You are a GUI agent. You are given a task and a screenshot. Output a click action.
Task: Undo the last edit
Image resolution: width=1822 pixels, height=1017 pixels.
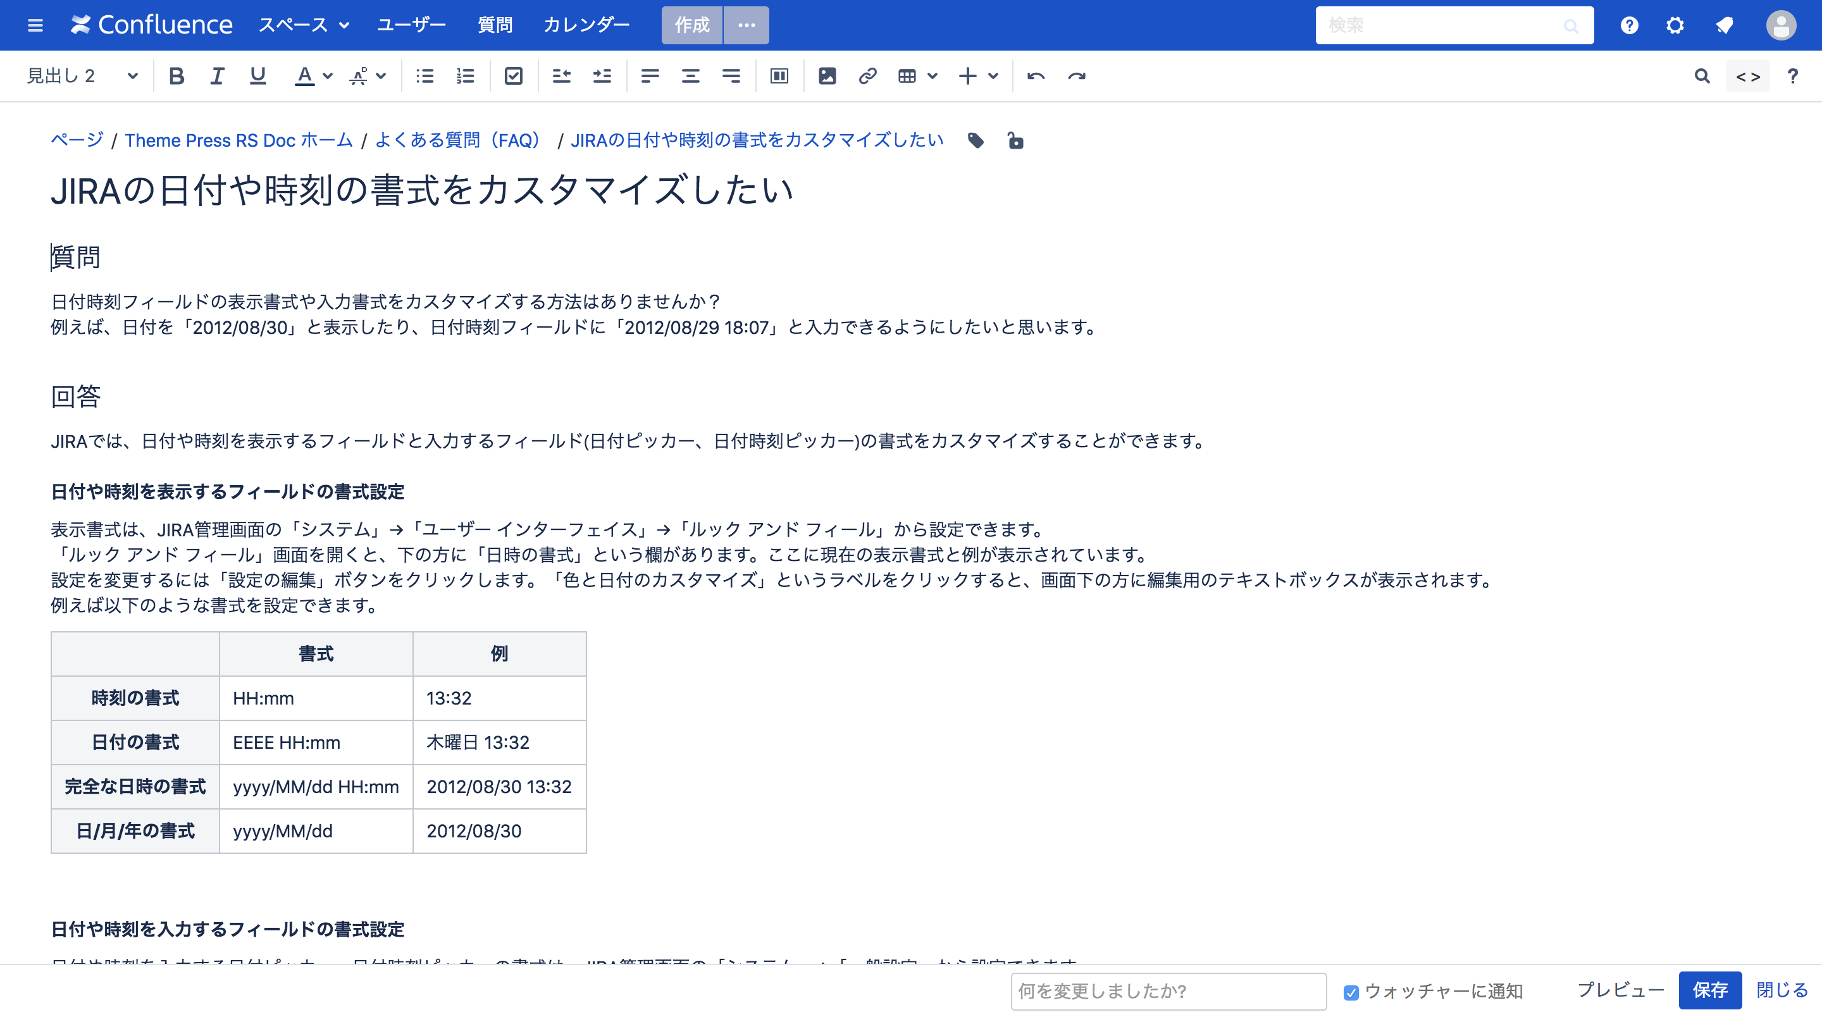pos(1036,76)
